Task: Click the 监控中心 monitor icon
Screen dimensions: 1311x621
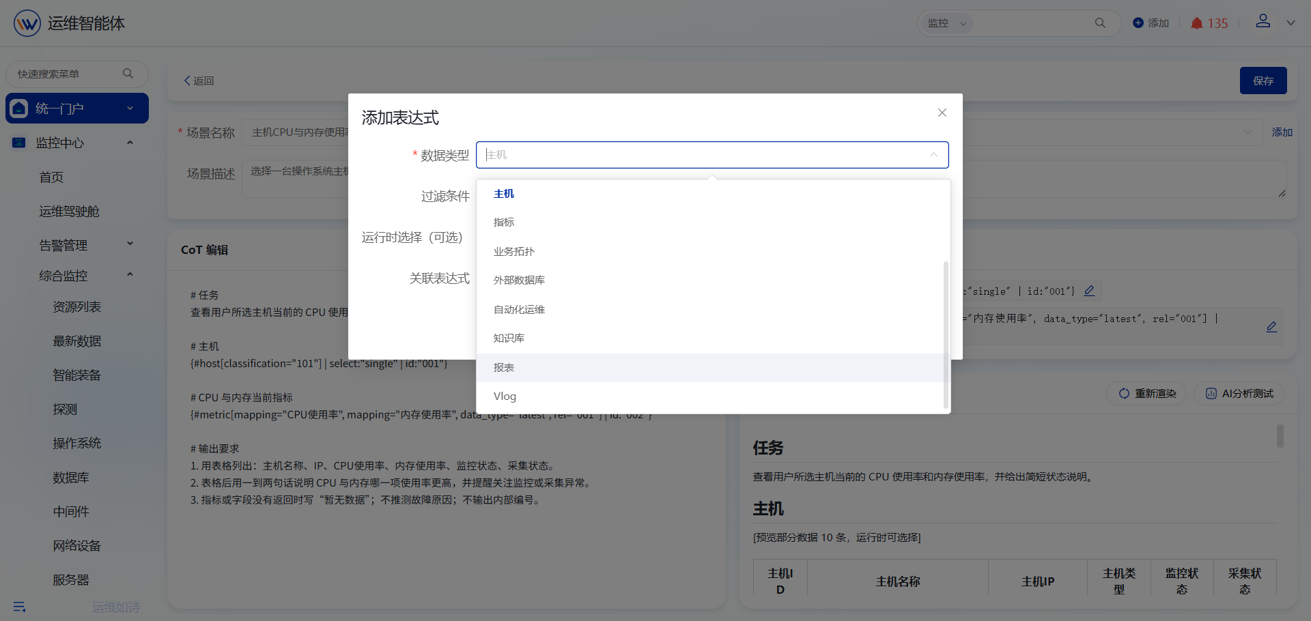Action: click(x=19, y=143)
